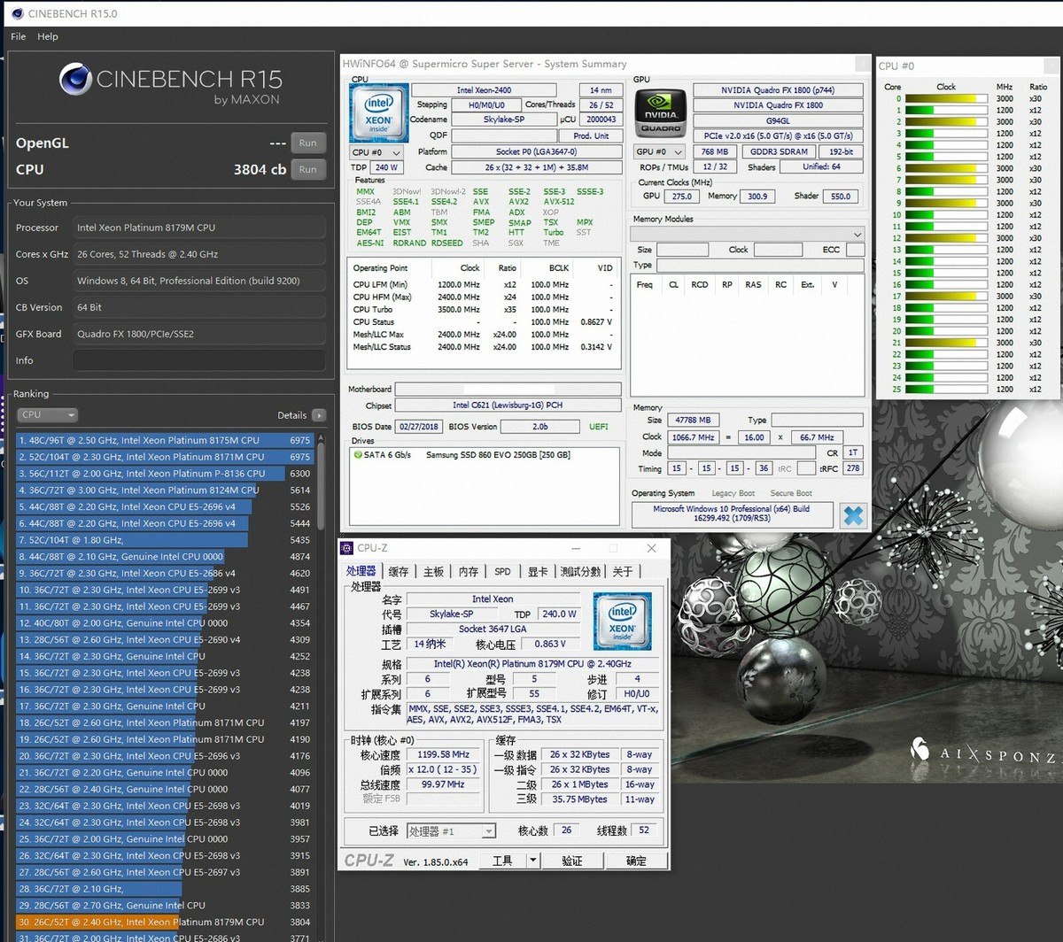
Task: Select ranking row Xeon Platinum 8175M CPU
Action: click(164, 440)
